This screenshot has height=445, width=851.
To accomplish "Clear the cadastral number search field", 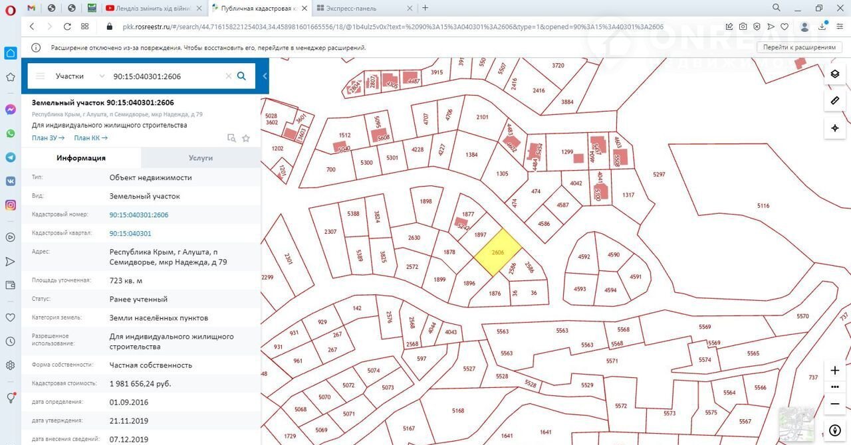I will tap(229, 76).
